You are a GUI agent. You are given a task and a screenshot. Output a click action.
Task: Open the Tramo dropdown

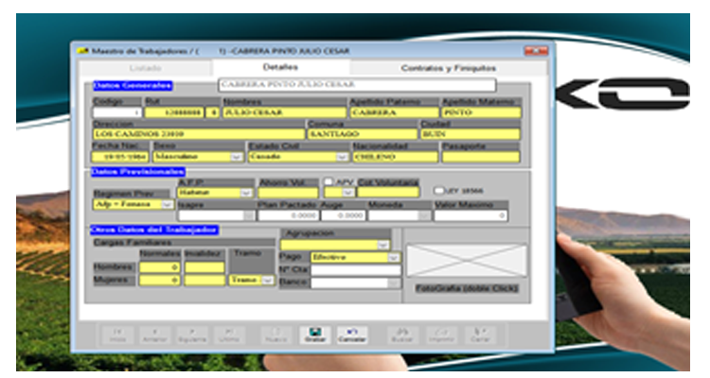coord(268,281)
